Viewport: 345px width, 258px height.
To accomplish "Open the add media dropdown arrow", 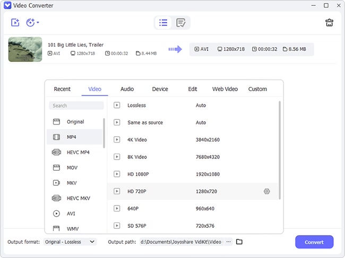I will click(x=38, y=22).
